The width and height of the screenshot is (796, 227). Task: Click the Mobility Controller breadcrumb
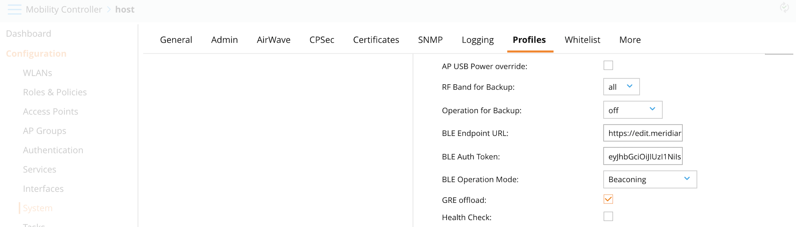64,9
